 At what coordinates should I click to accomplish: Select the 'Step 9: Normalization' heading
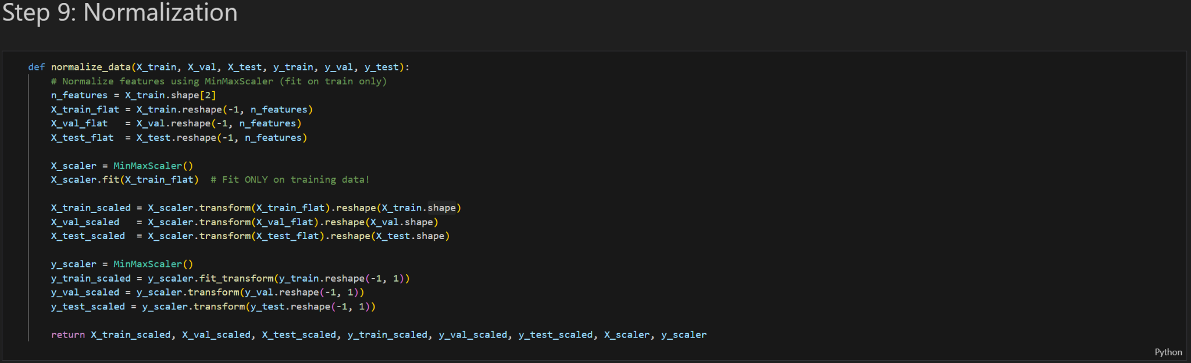tap(120, 13)
